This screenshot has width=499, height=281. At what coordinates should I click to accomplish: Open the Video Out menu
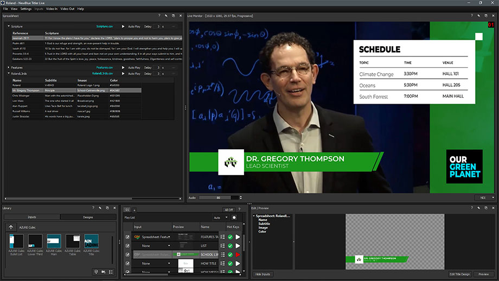click(67, 9)
